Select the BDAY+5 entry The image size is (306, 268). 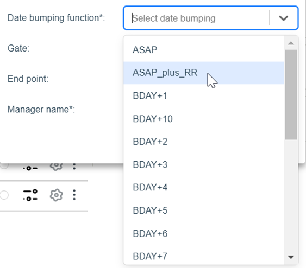point(204,210)
